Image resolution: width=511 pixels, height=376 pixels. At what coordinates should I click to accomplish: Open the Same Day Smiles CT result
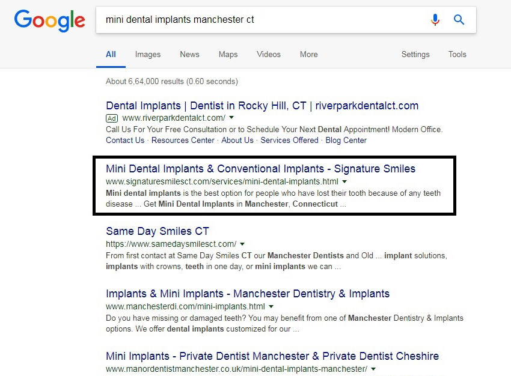158,231
